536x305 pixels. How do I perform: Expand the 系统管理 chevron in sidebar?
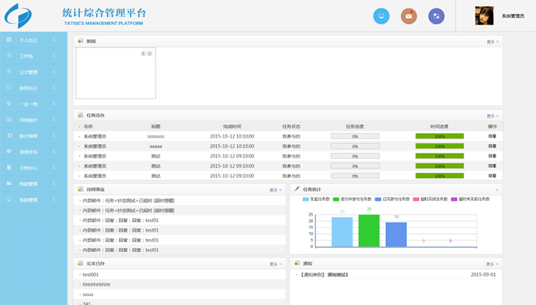pyautogui.click(x=54, y=200)
